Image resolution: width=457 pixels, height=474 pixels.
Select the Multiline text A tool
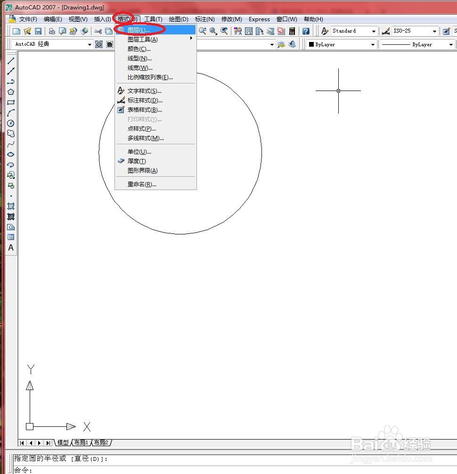11,248
